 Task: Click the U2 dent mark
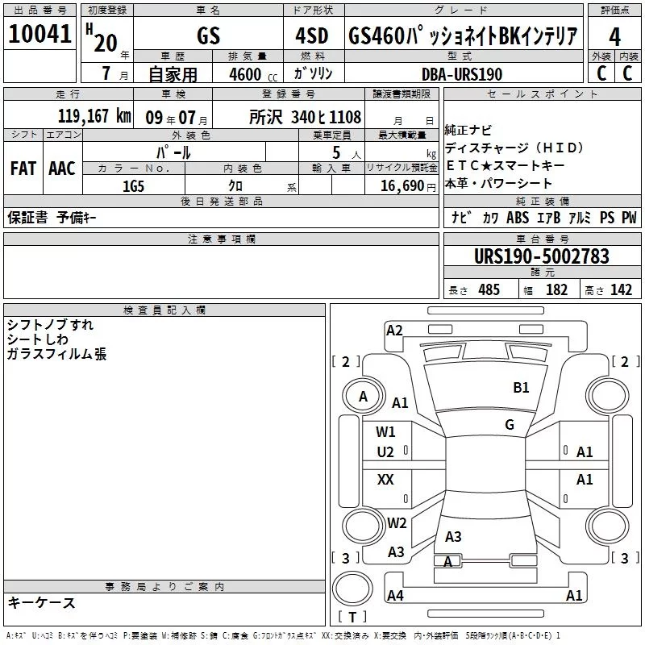point(385,452)
